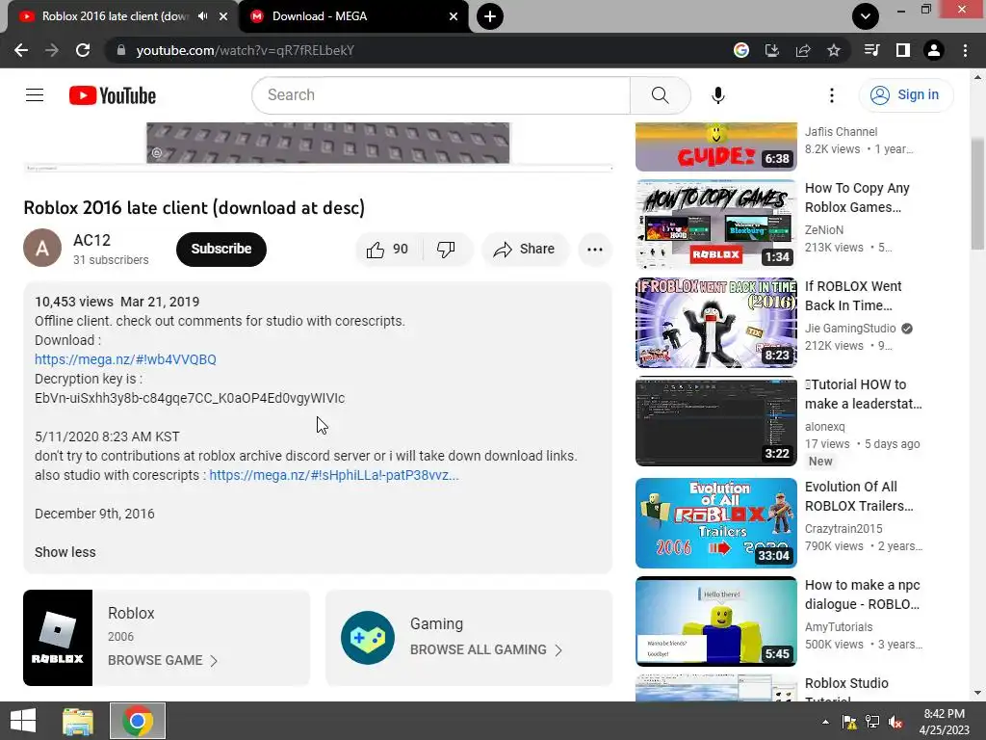Click the Crazytrain2015 channel name
The image size is (986, 740).
click(x=843, y=529)
